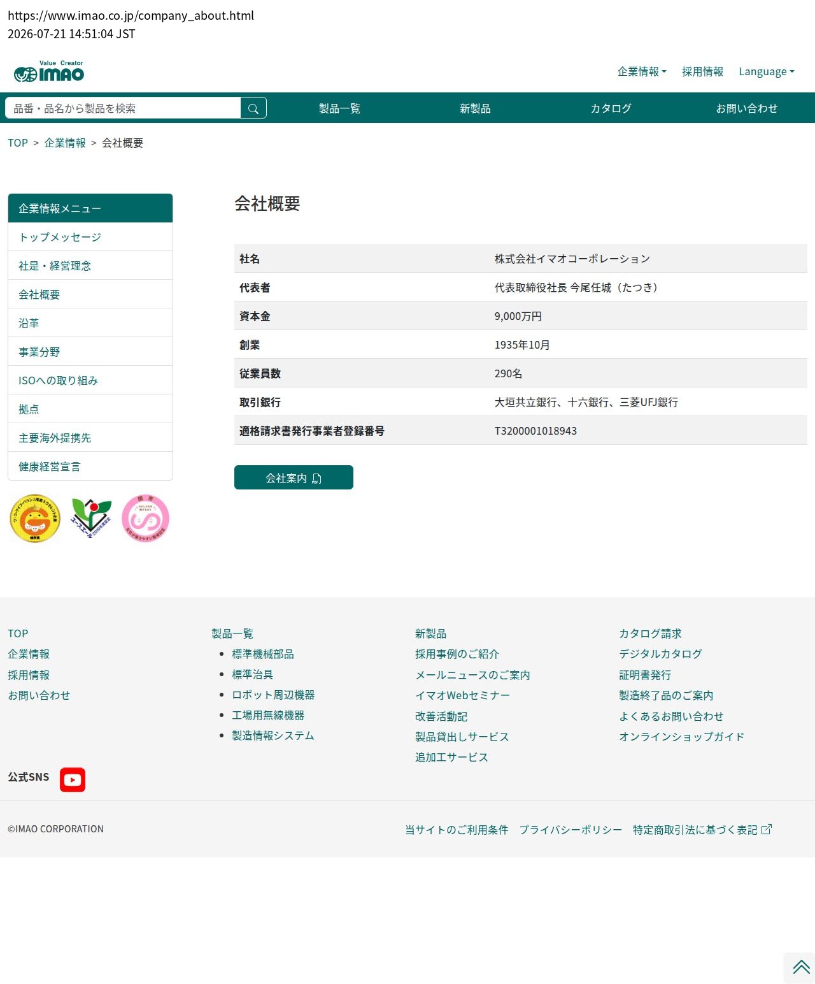Screen dimensions: 815x984
Task: Open the Language dropdown
Action: (x=767, y=71)
